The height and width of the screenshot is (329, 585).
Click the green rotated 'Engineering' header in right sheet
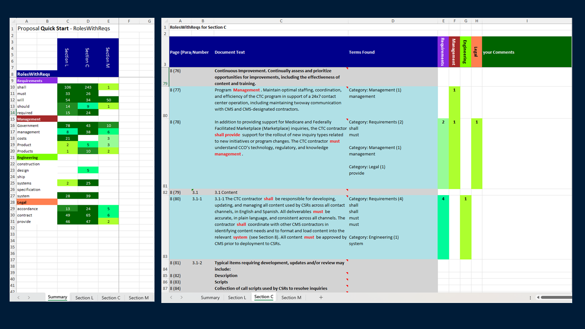[465, 52]
